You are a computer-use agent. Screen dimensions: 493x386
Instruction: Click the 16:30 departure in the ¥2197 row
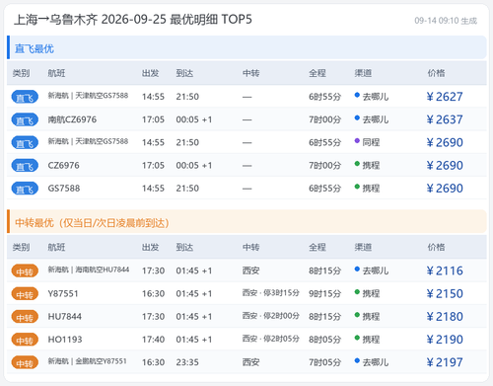(153, 362)
